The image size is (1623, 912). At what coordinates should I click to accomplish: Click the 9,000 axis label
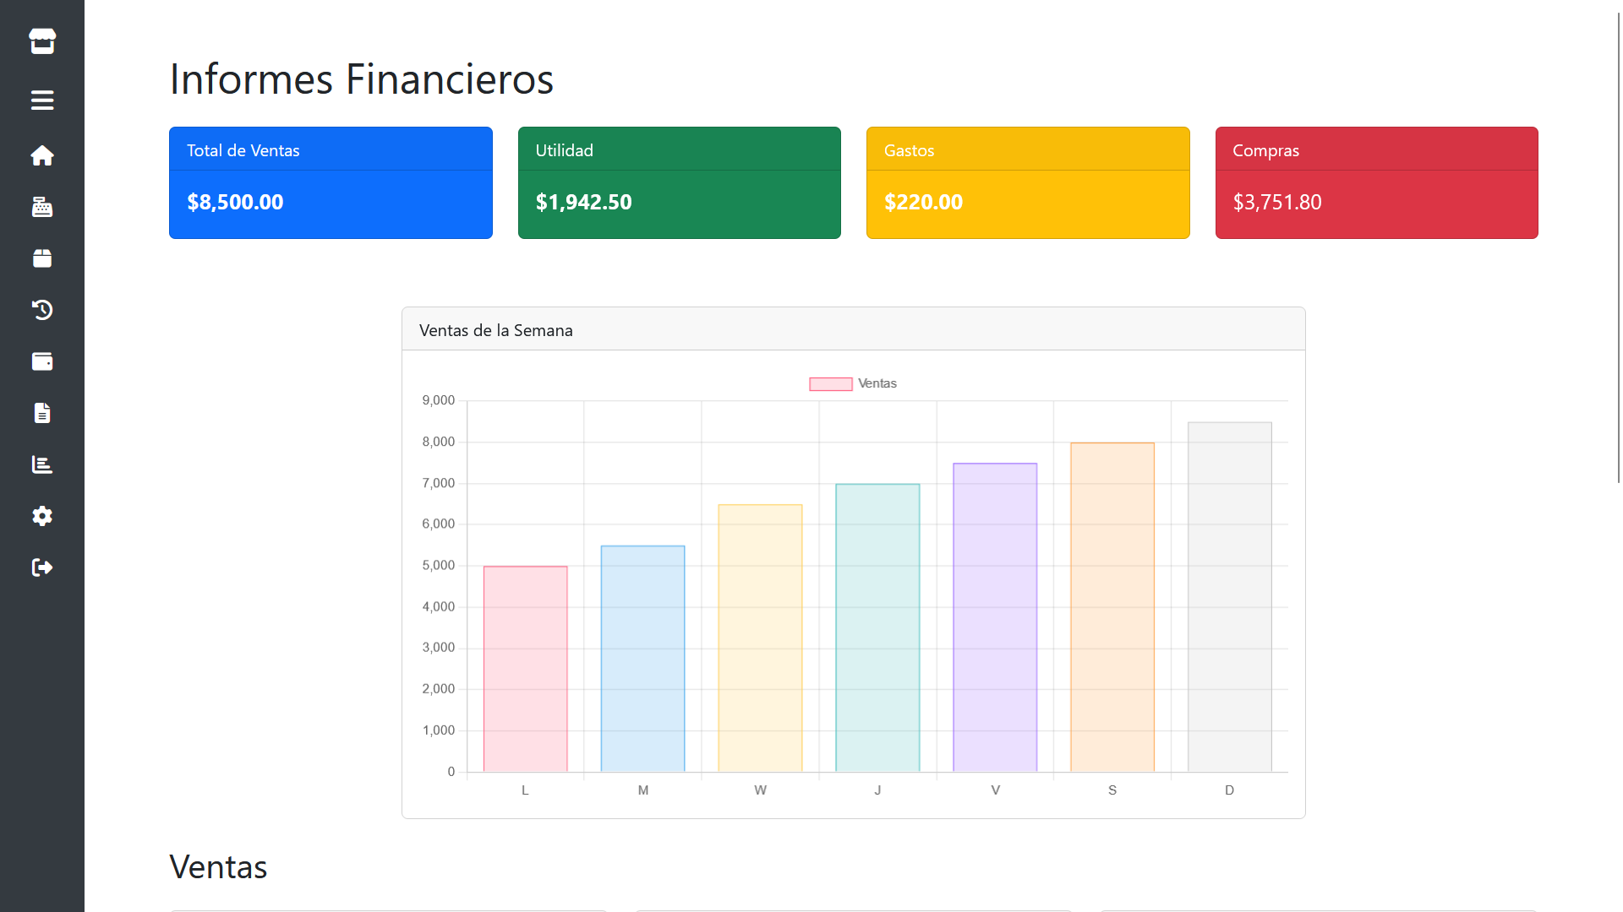click(438, 400)
